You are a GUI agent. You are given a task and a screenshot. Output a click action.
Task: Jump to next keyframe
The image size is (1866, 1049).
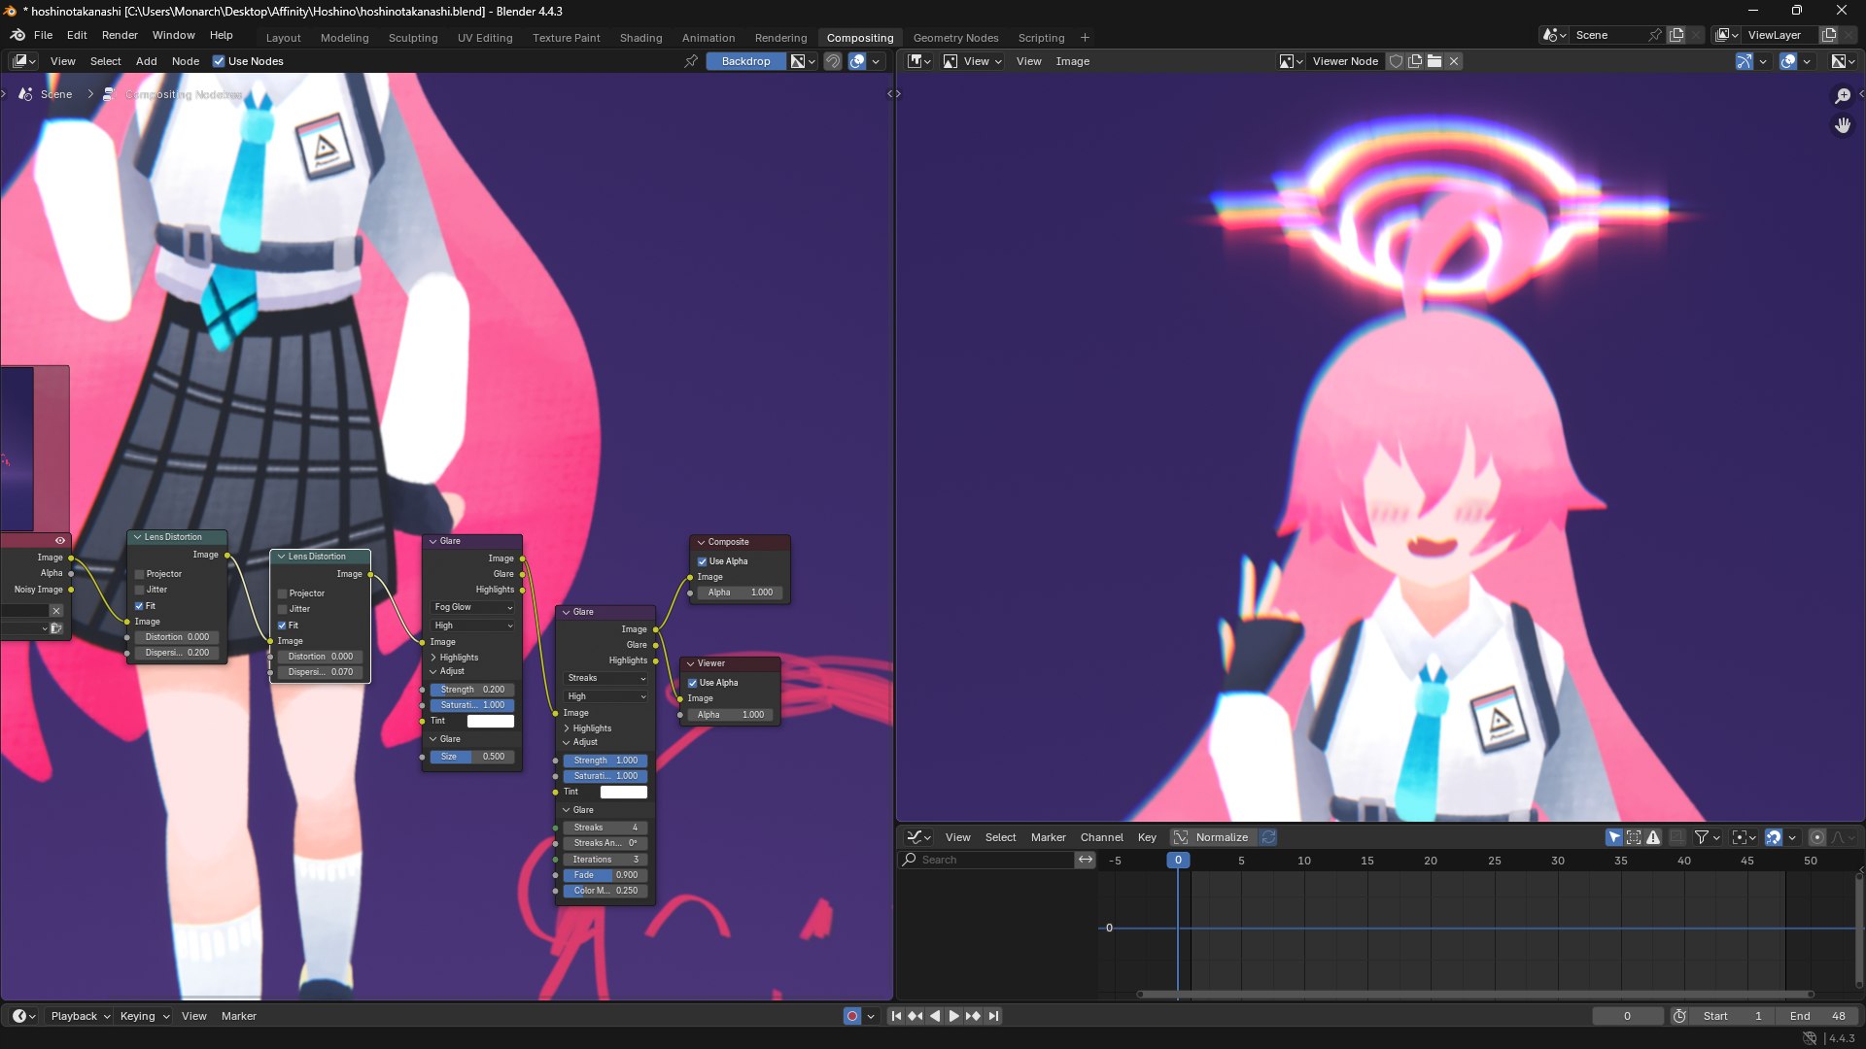pyautogui.click(x=974, y=1016)
